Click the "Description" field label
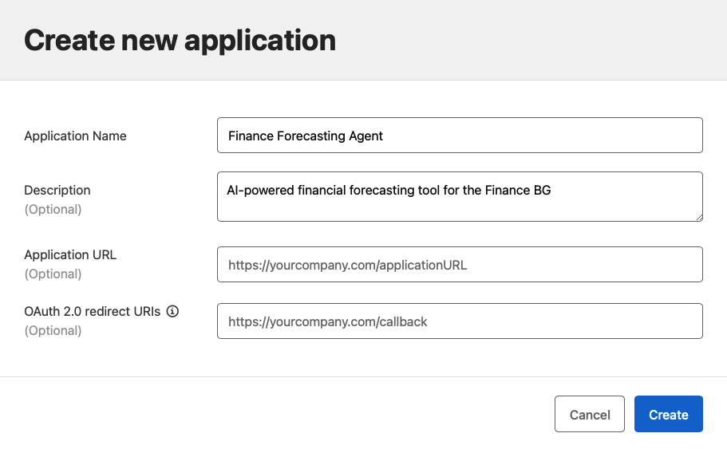 (x=57, y=190)
